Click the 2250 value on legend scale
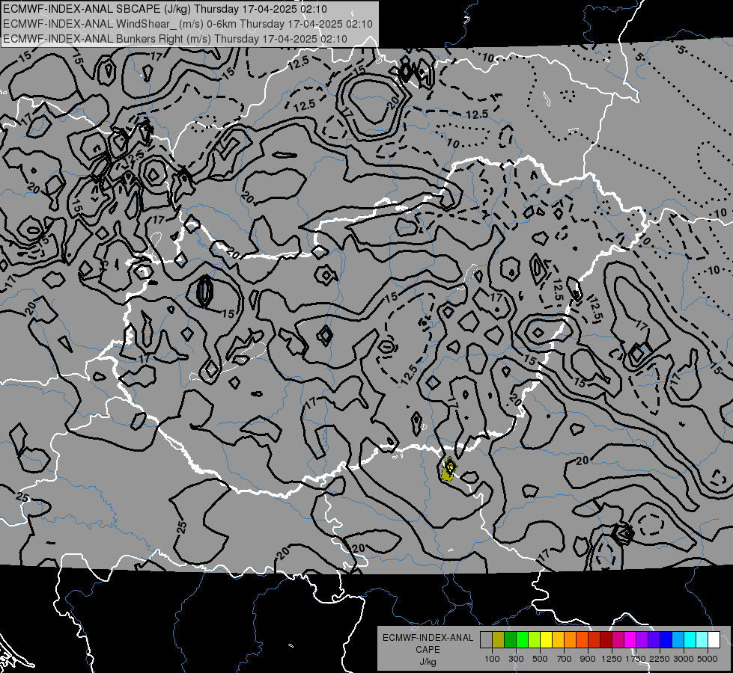Viewport: 733px width, 673px height. (660, 659)
